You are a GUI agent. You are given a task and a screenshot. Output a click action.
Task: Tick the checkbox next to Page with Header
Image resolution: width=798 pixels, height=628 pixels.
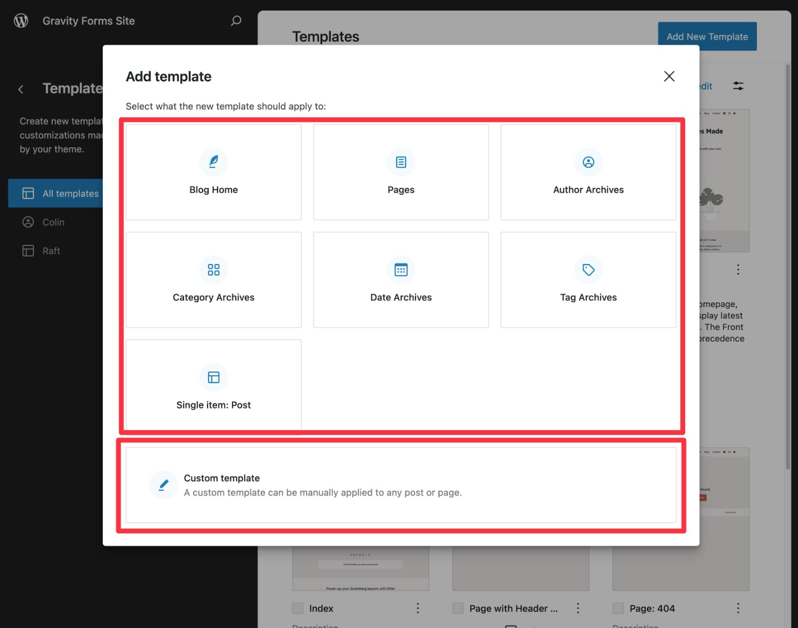(x=458, y=608)
